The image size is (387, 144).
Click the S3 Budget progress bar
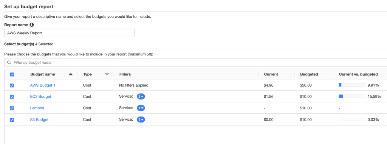pos(352,119)
